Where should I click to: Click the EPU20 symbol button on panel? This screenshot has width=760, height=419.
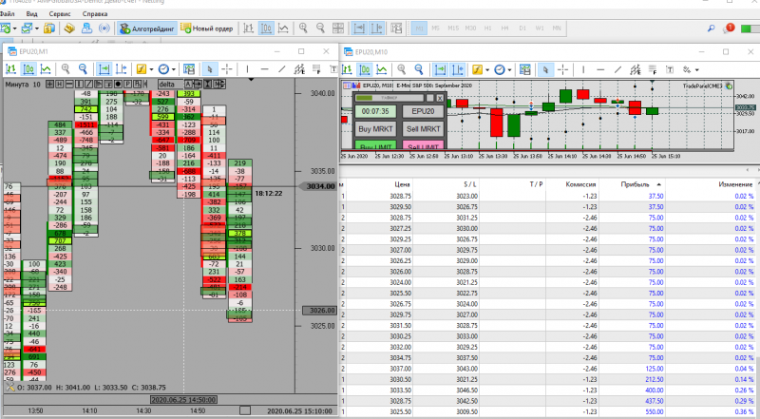coord(423,111)
